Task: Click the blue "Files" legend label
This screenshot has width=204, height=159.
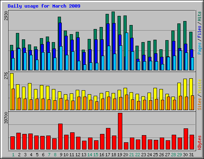Action: 199,31
